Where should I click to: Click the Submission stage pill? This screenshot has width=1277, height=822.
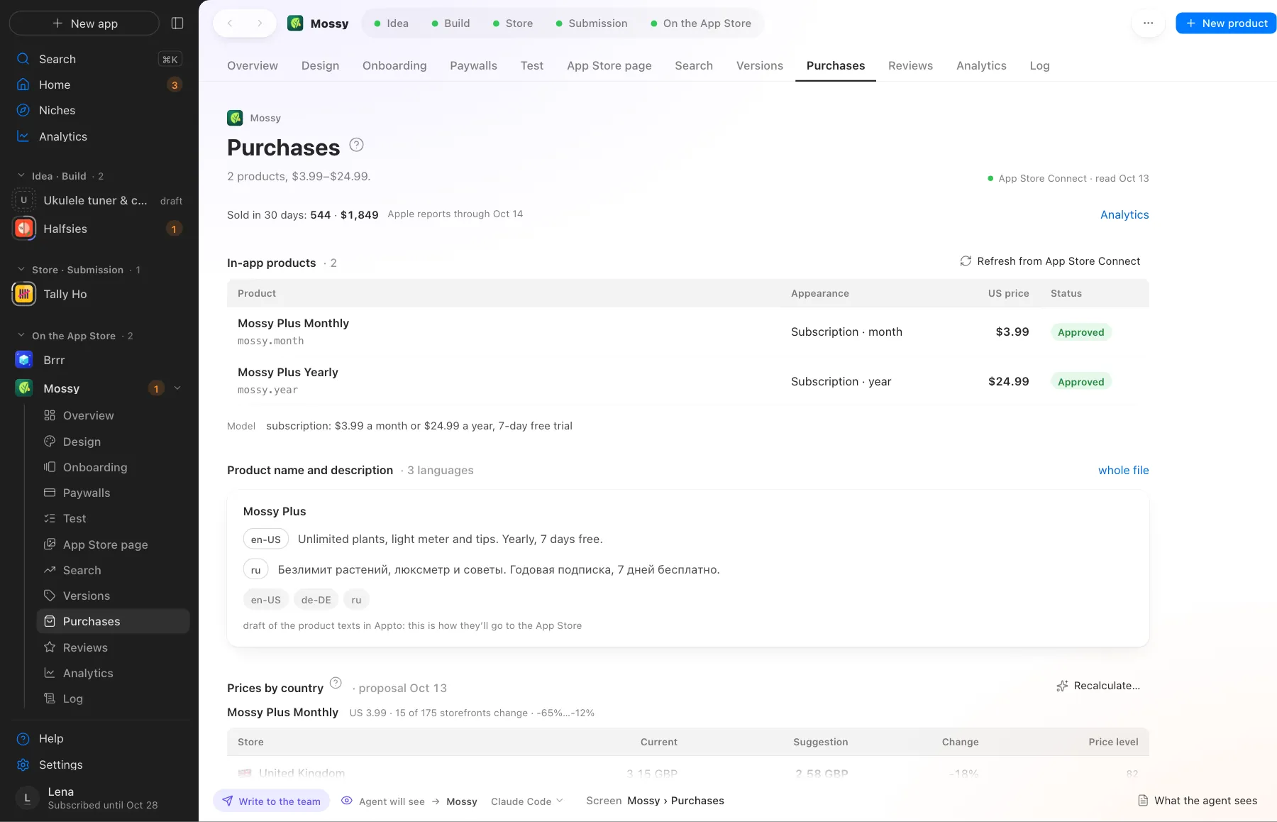tap(592, 23)
